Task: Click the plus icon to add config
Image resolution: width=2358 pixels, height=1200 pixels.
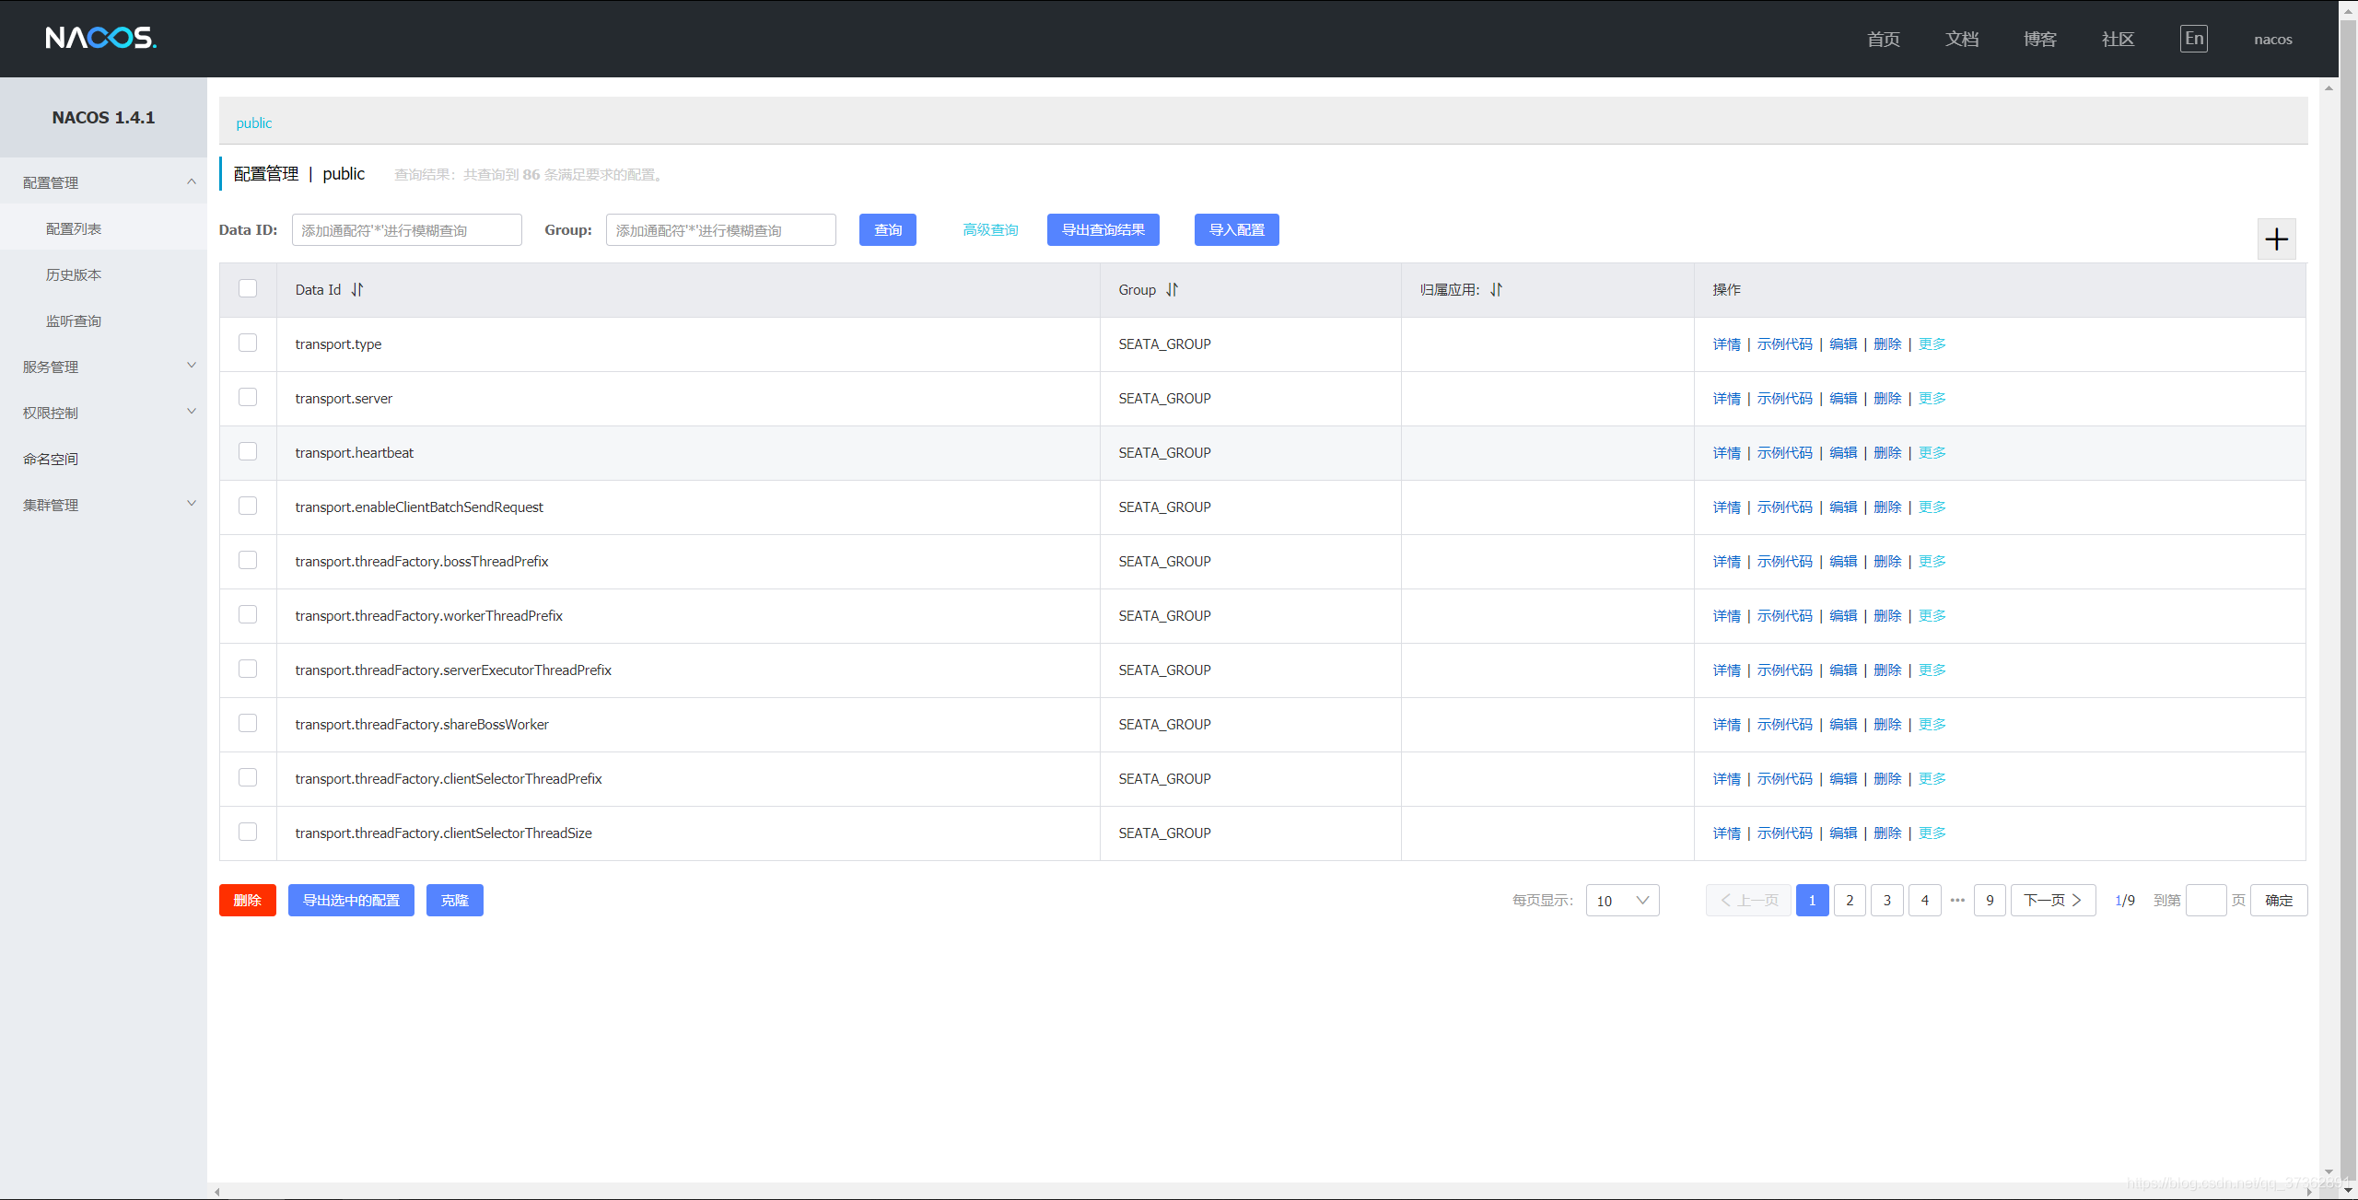Action: 2276,239
